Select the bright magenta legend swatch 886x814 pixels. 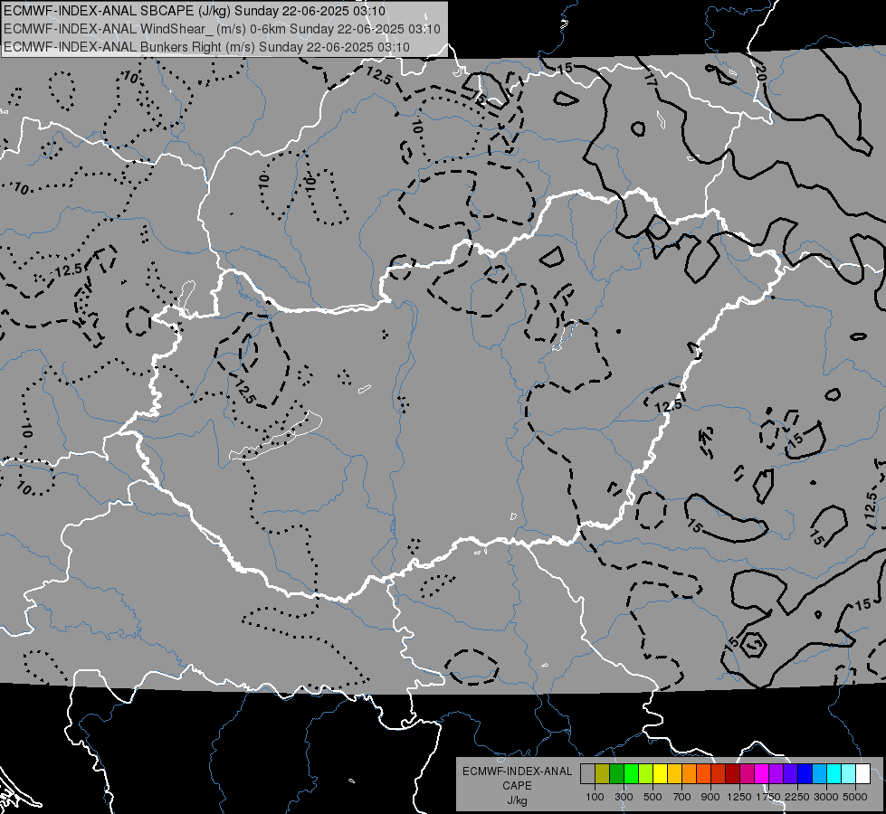pos(762,774)
